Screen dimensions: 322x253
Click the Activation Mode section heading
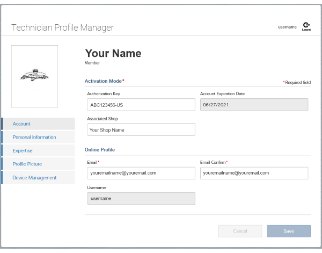pyautogui.click(x=103, y=81)
